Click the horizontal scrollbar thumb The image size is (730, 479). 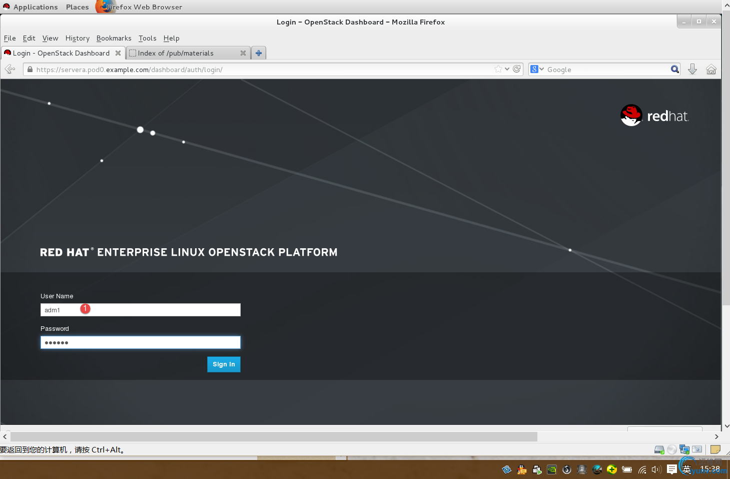tap(274, 437)
